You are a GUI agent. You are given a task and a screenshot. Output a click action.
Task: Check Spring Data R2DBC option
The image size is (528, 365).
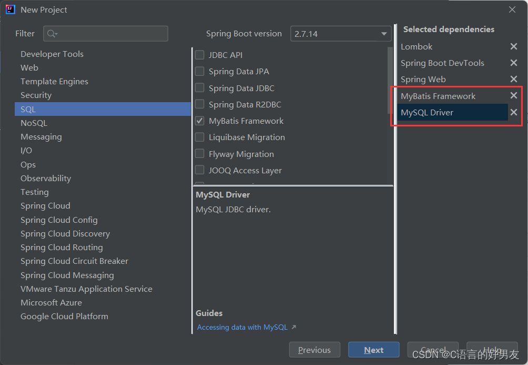pyautogui.click(x=200, y=104)
